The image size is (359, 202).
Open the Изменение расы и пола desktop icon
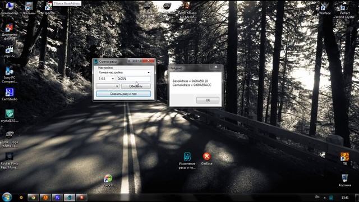coord(187,160)
